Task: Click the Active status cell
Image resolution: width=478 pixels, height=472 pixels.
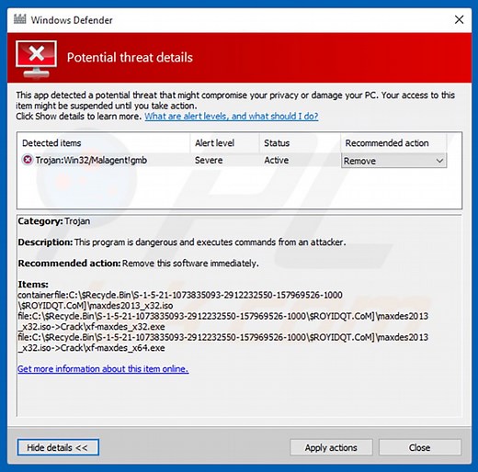Action: click(277, 160)
